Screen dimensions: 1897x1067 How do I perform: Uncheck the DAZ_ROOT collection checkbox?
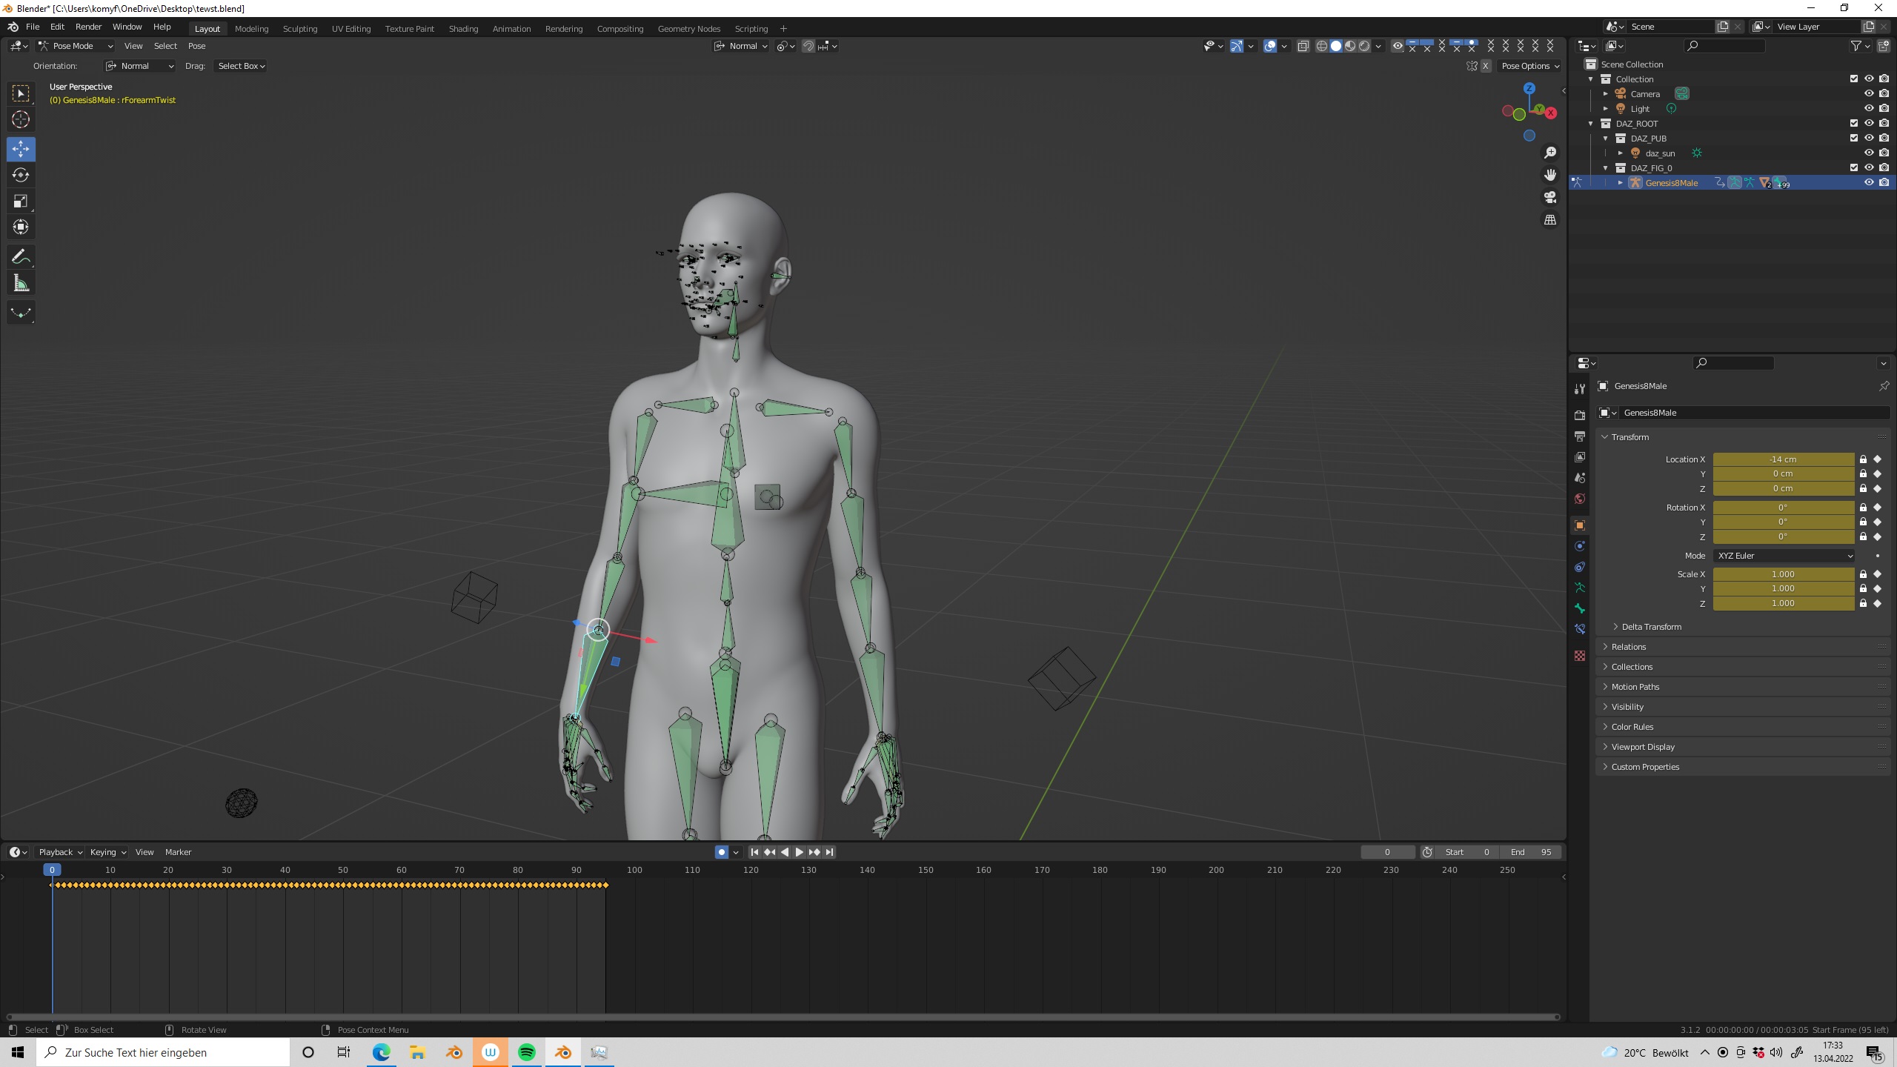(1854, 124)
